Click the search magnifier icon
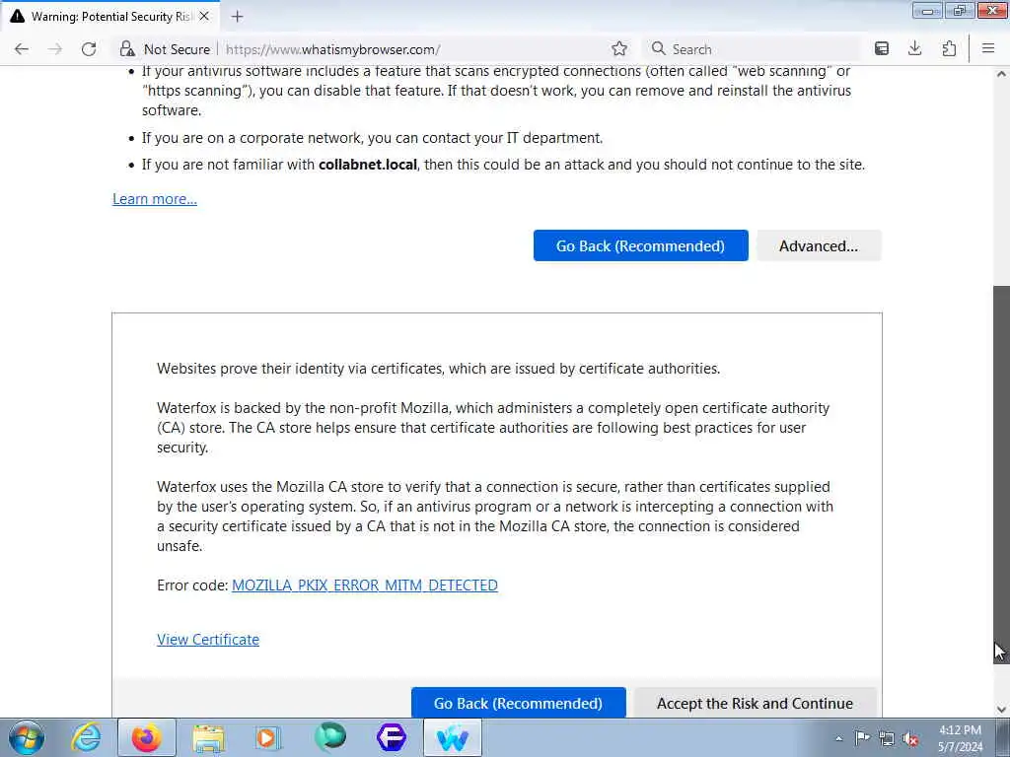Viewport: 1010px width, 757px height. (658, 49)
